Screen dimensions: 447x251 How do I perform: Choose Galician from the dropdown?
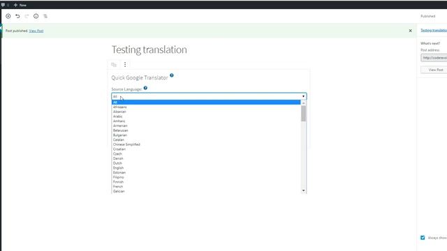coord(206,191)
